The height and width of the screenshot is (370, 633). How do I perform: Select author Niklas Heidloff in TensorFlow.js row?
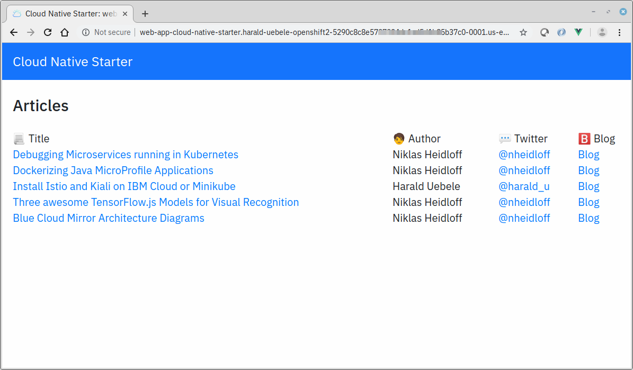coord(427,202)
